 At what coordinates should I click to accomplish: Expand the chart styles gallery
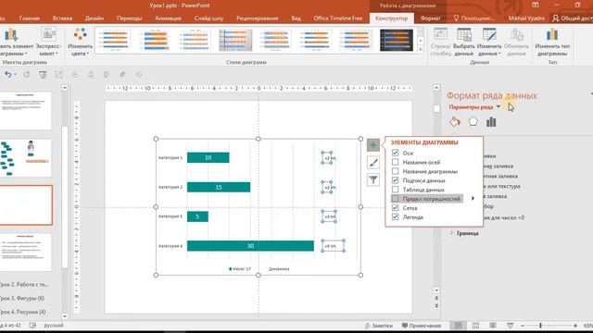click(421, 49)
